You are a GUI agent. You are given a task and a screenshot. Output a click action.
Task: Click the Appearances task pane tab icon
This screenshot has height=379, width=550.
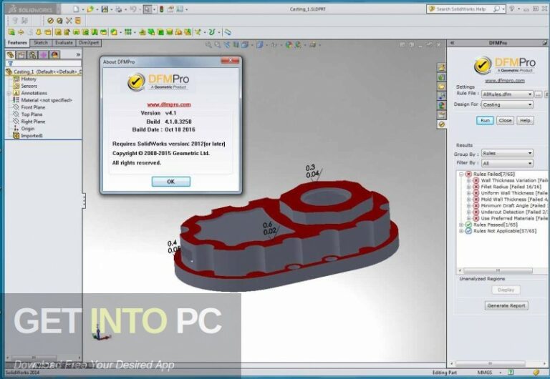[442, 105]
